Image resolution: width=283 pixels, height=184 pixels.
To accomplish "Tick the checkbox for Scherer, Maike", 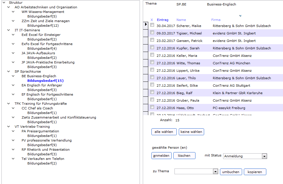I will tap(152, 25).
